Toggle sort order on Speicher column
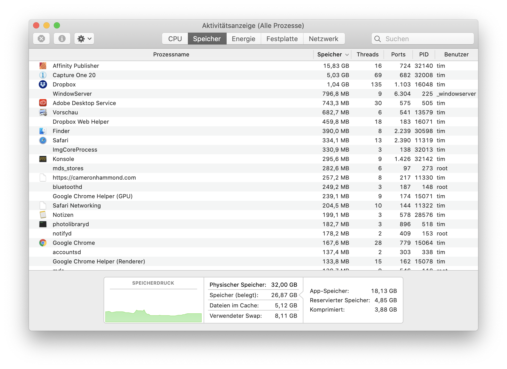The height and width of the screenshot is (369, 507). click(333, 55)
